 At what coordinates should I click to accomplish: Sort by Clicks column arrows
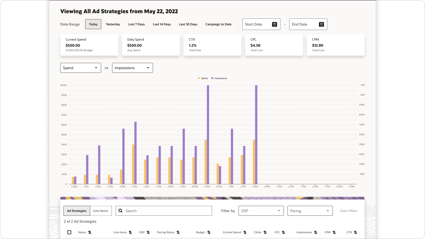(x=265, y=232)
